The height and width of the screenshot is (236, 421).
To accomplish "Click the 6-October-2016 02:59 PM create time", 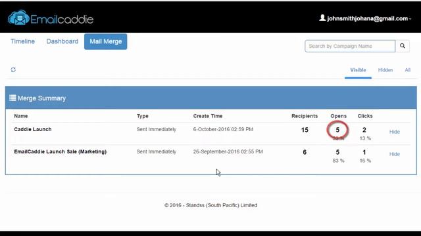I will [223, 129].
